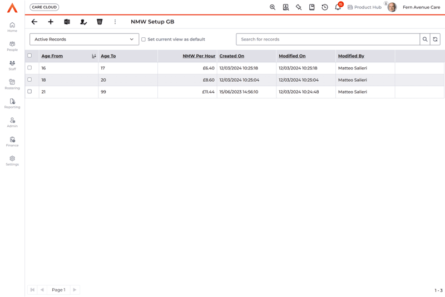Screen dimensions: 445x297
Task: Sort by Modified On column header
Action: pos(292,56)
